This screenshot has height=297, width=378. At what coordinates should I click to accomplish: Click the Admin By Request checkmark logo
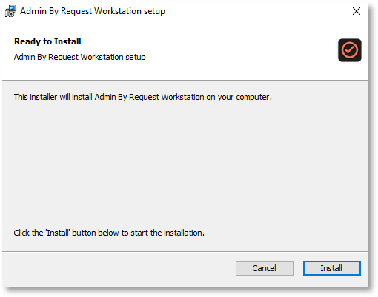coord(350,50)
